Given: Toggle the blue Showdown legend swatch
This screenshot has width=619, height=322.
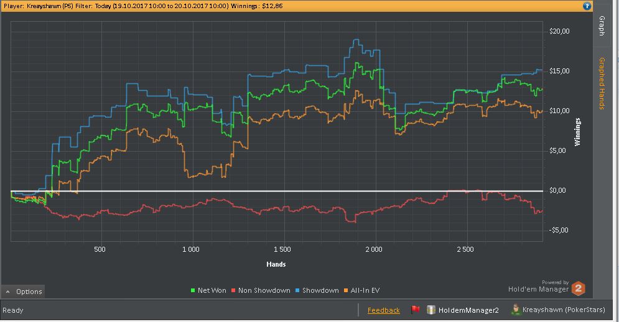Looking at the screenshot, I should [297, 290].
